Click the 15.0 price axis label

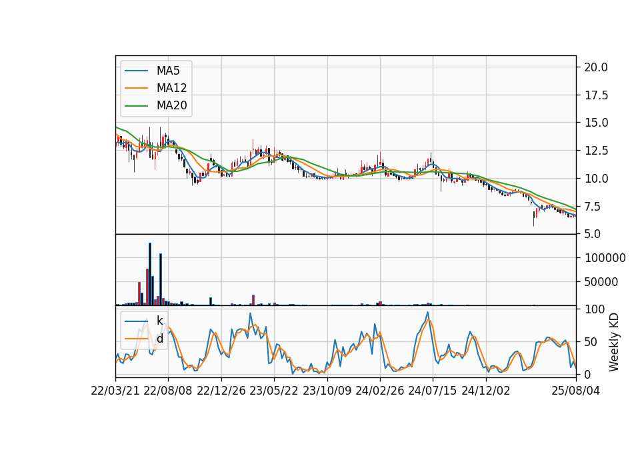(x=596, y=123)
